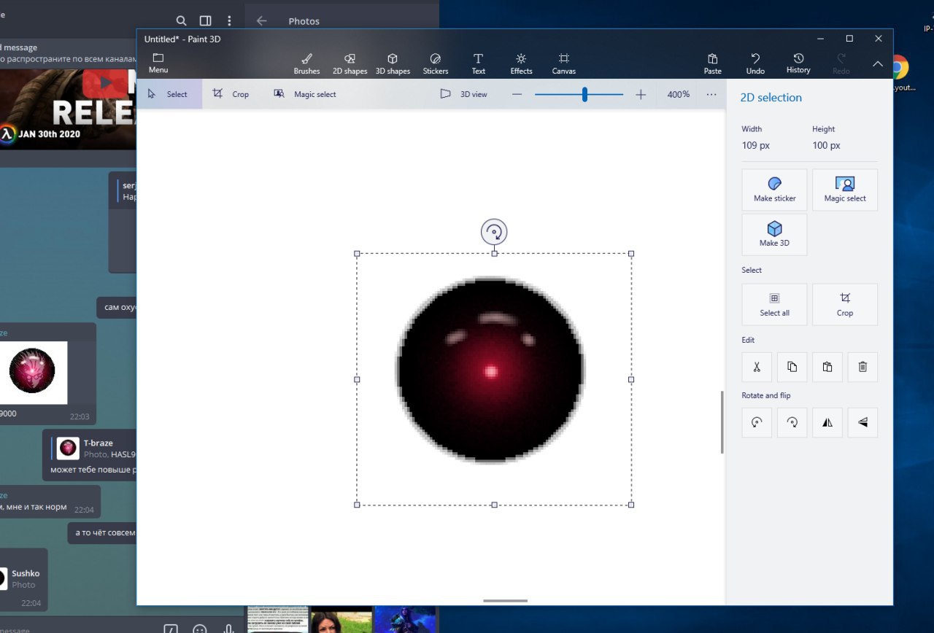
Task: Delete the selection with trash icon
Action: [862, 367]
